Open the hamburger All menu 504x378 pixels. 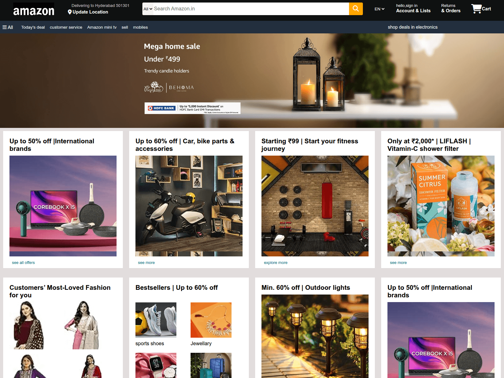click(x=8, y=27)
